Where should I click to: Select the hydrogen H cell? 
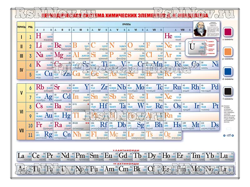[x=44, y=37]
